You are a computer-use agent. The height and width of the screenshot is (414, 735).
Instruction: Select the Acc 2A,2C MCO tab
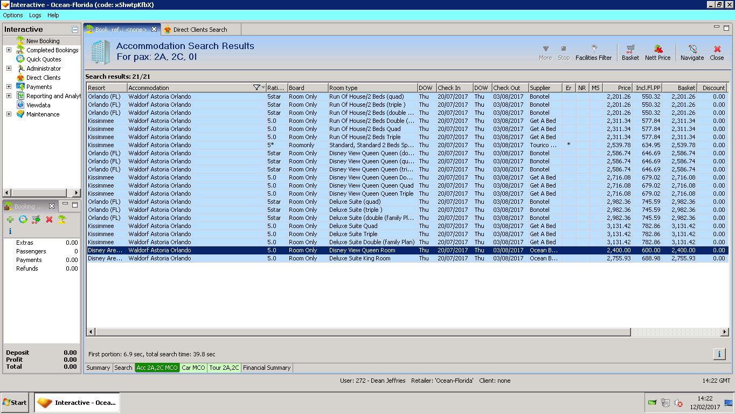point(157,368)
